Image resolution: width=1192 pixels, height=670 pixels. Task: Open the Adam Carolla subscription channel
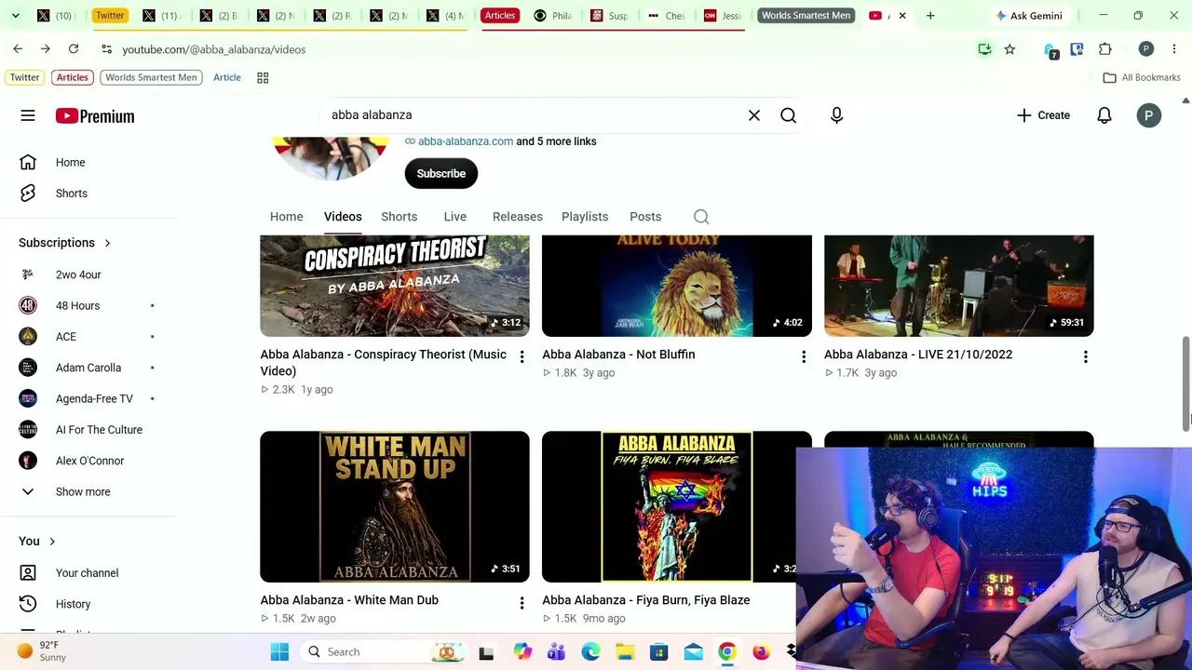pos(88,368)
